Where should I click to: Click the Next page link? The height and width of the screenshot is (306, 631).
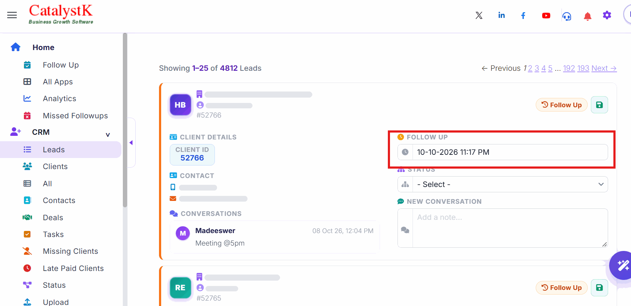point(604,68)
